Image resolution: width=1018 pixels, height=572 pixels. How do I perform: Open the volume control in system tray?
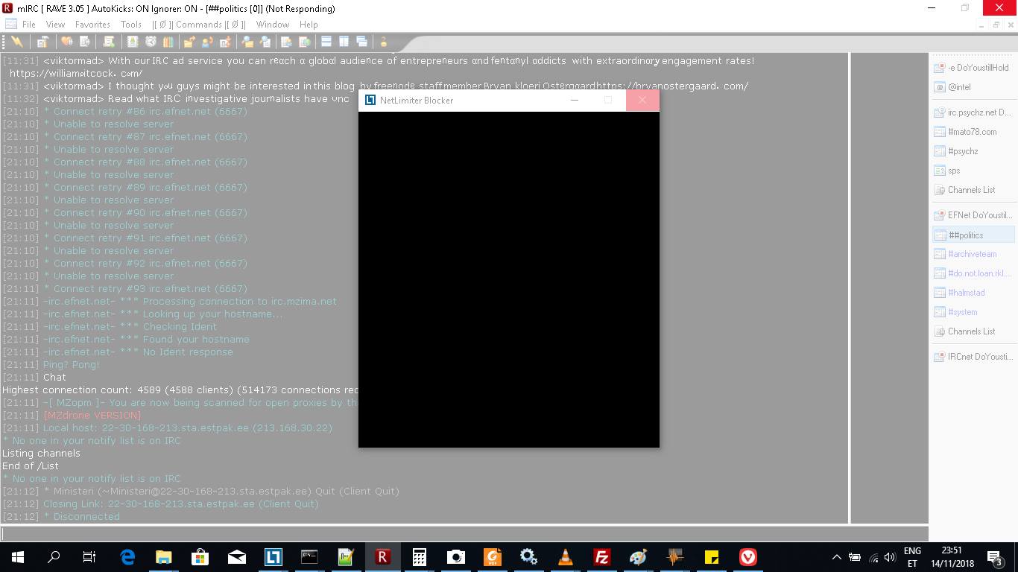coord(890,557)
